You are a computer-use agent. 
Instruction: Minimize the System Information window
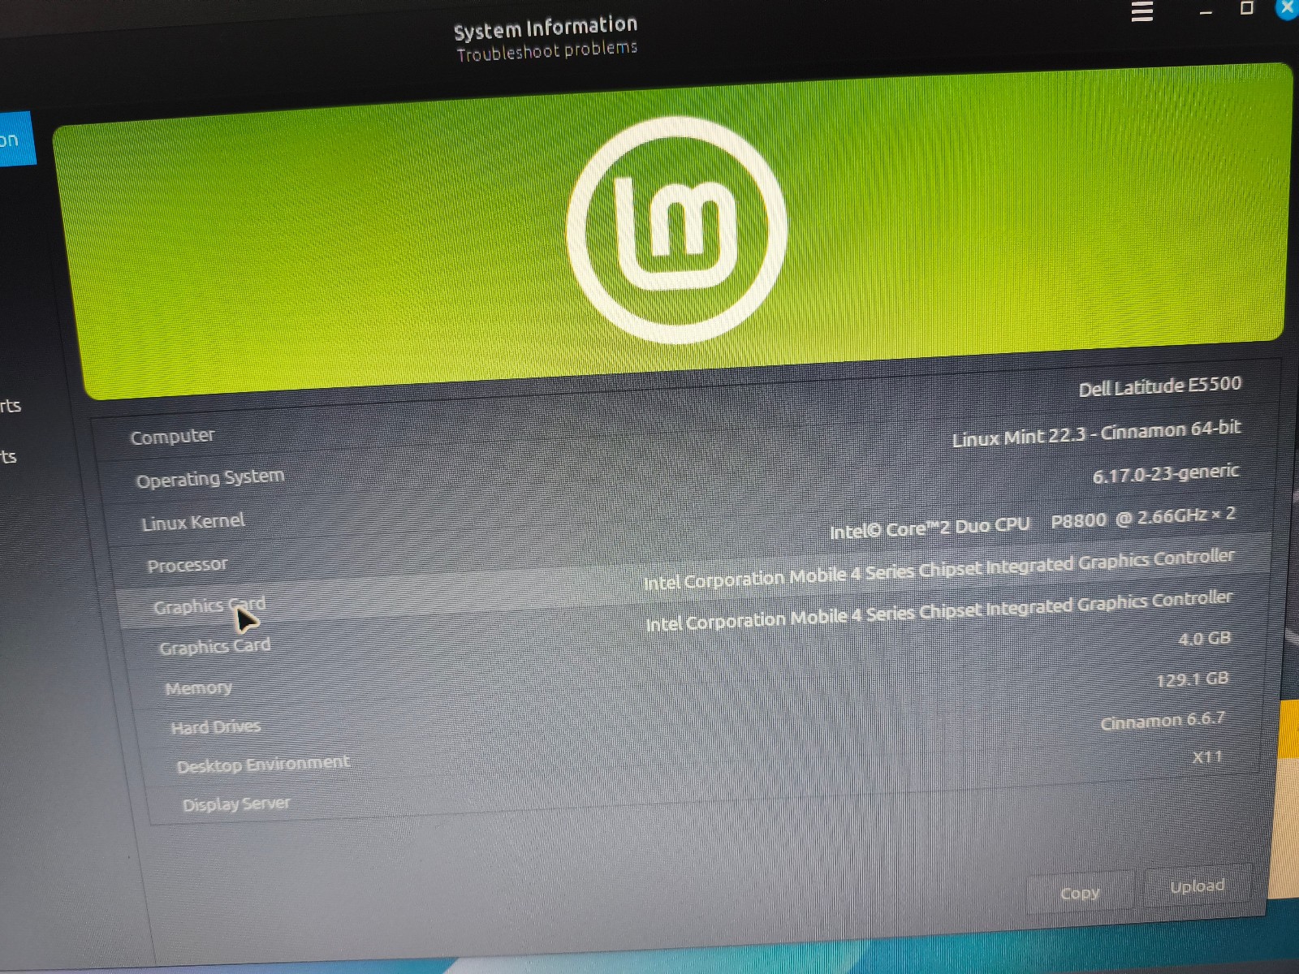[1206, 12]
